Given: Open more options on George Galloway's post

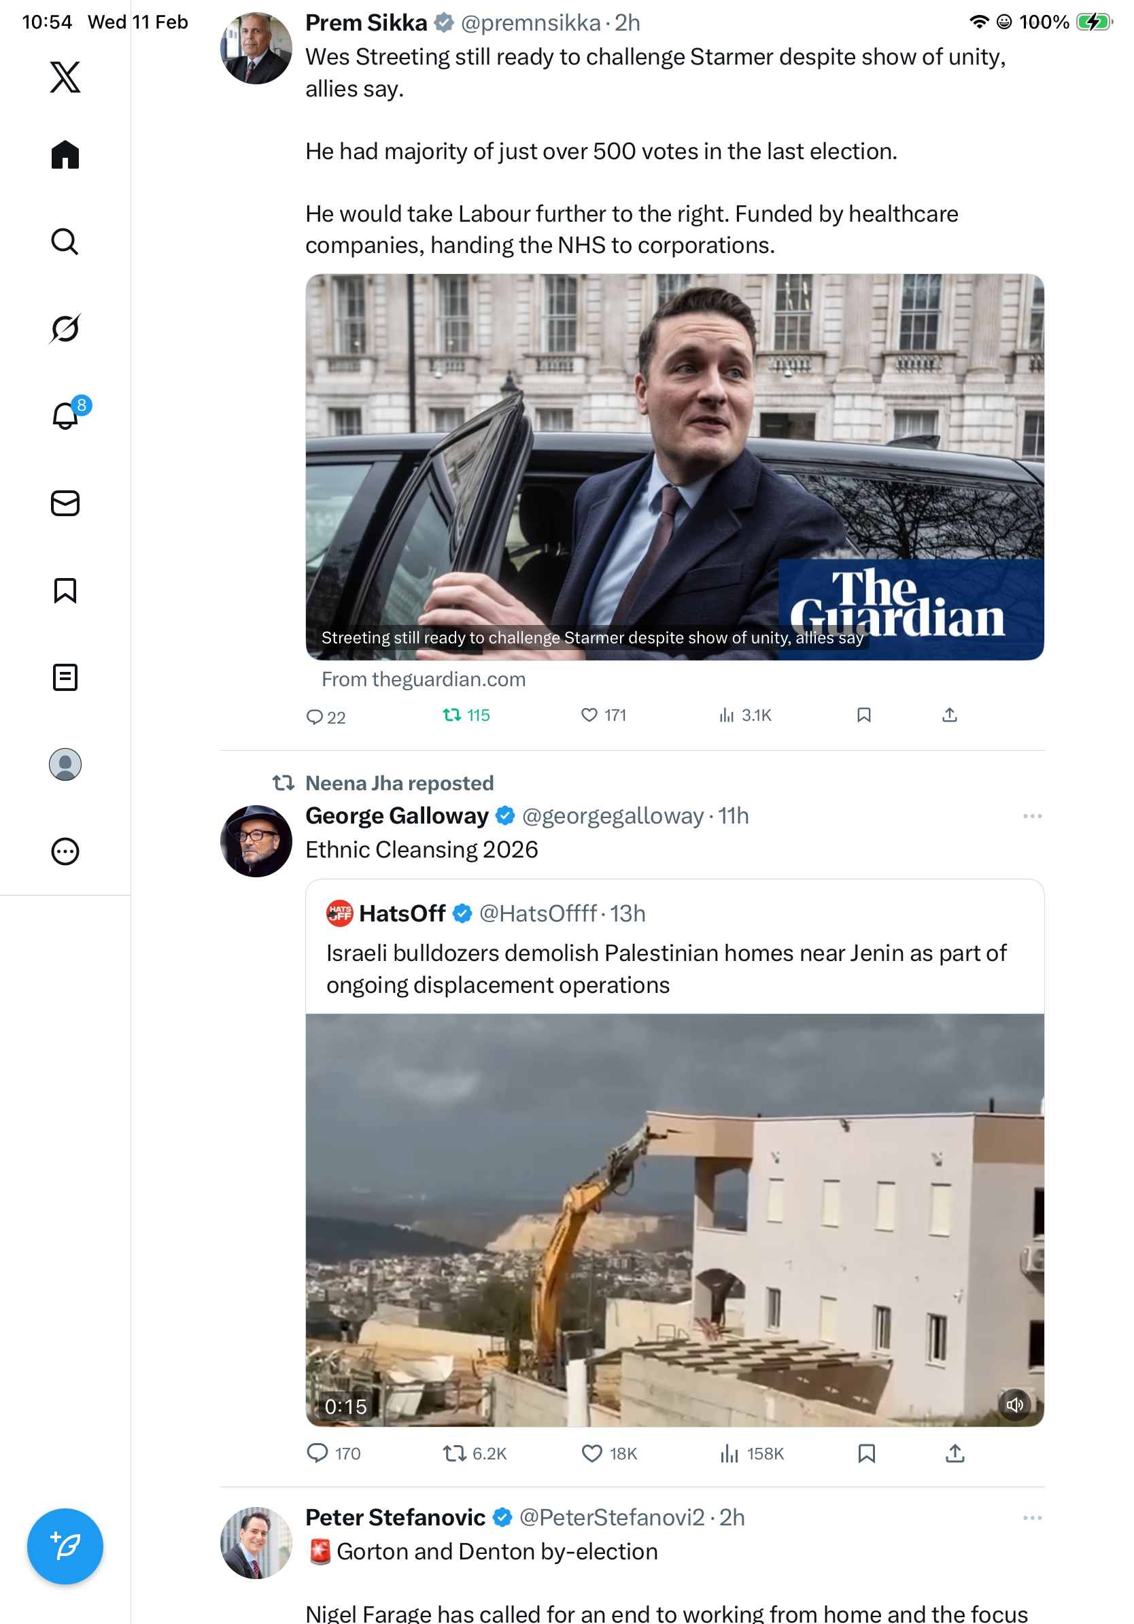Looking at the screenshot, I should tap(1031, 816).
